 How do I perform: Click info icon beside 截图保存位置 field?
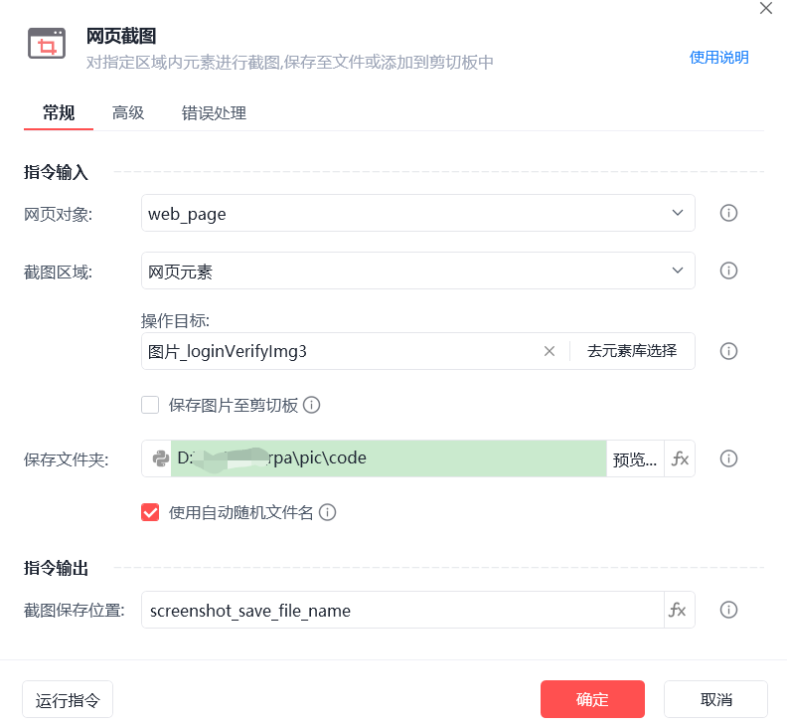[x=728, y=610]
